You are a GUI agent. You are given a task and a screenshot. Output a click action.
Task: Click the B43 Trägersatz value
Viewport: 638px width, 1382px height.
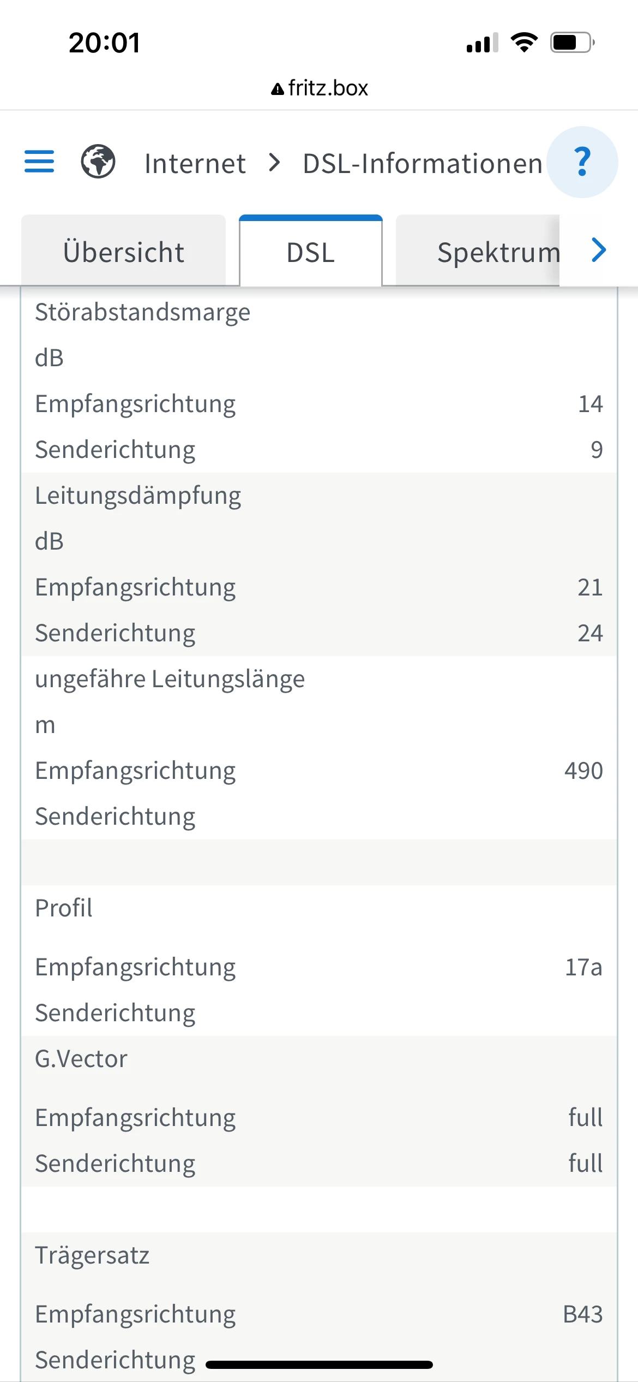[x=582, y=1314]
